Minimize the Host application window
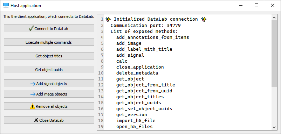 (x=241, y=5)
